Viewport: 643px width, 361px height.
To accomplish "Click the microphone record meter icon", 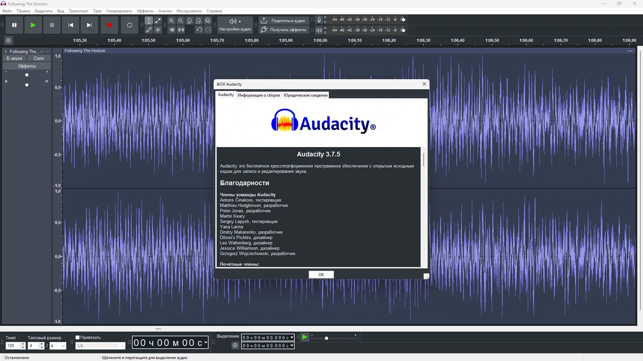I will click(319, 20).
